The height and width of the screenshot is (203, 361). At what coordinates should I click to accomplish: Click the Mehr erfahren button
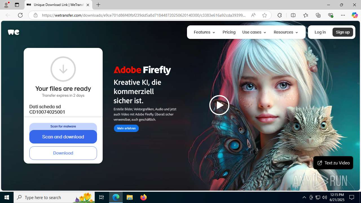(126, 128)
